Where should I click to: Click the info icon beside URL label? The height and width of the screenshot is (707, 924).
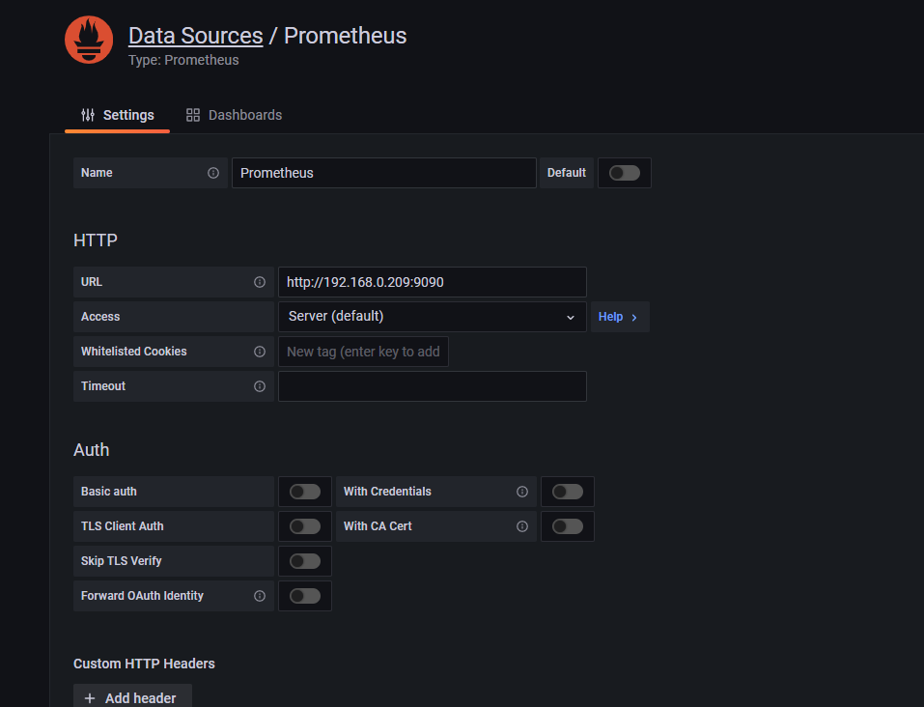click(x=260, y=282)
